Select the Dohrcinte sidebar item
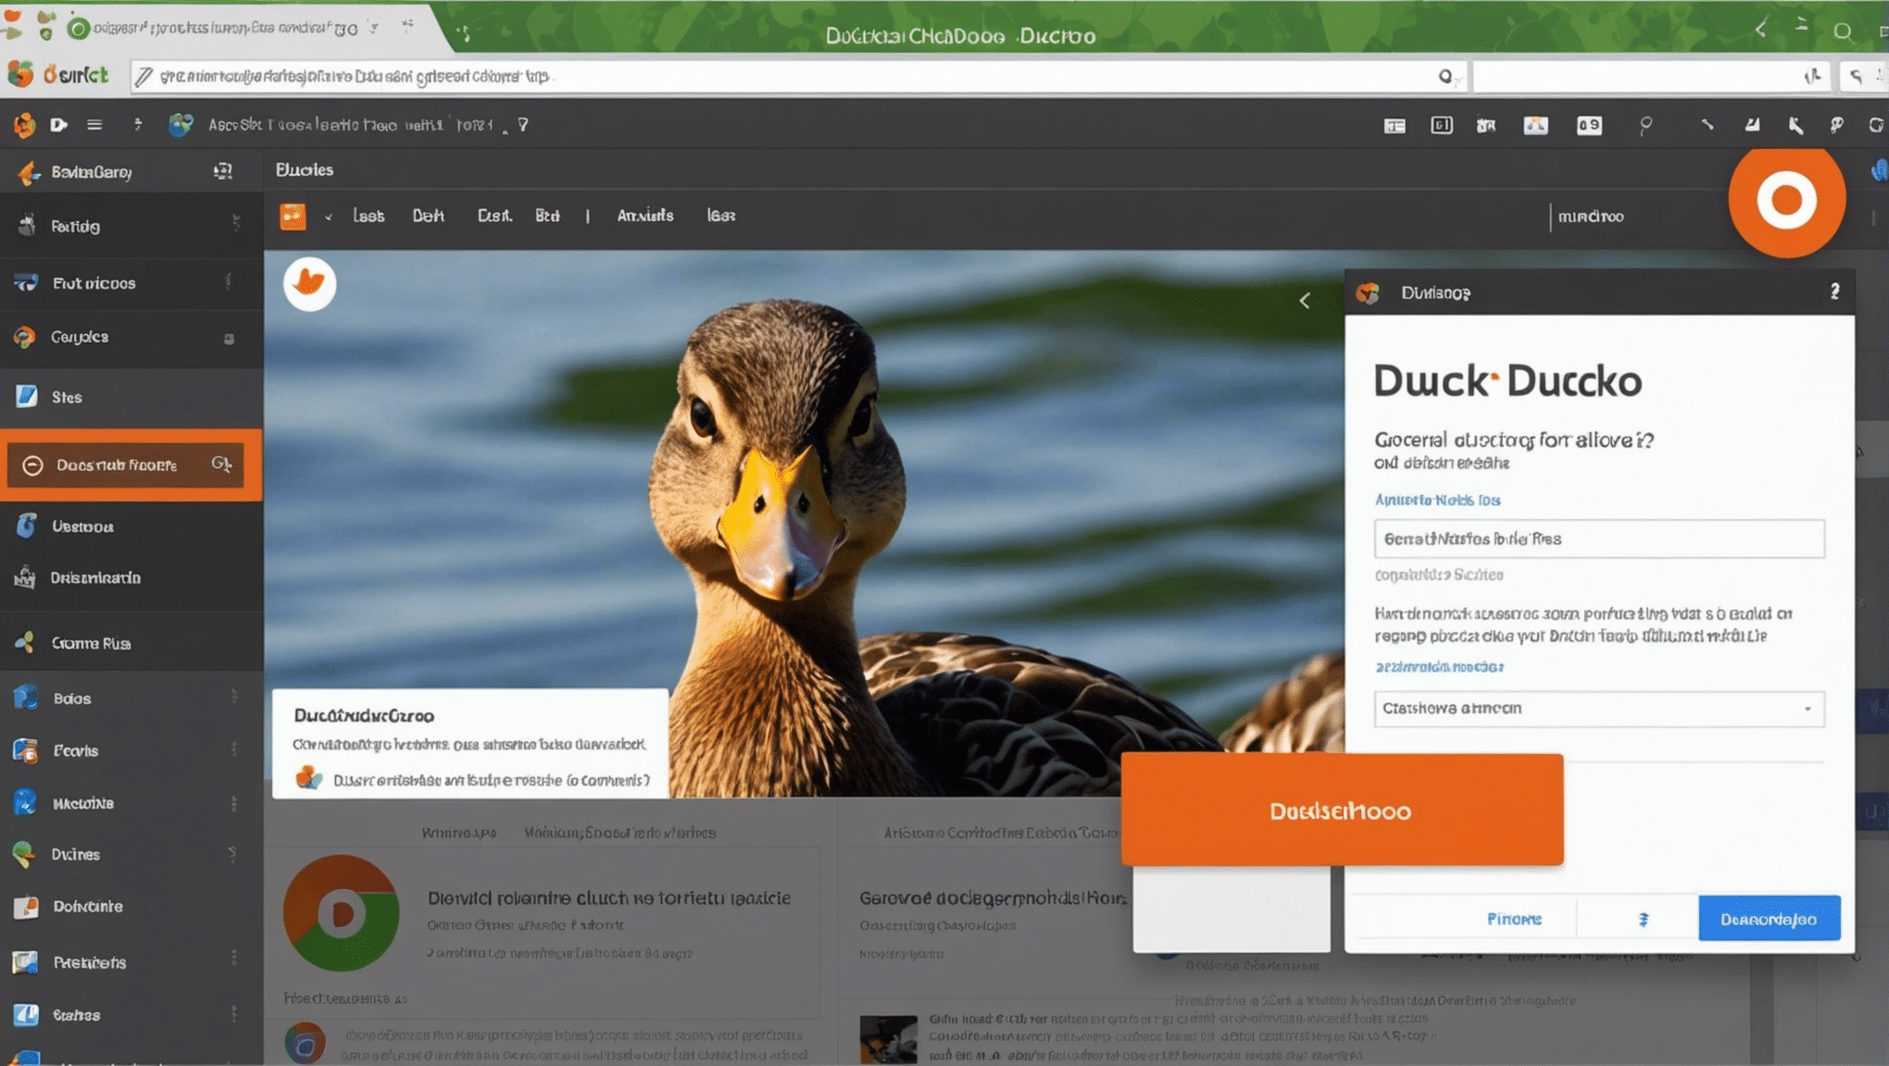Viewport: 1889px width, 1066px height. (x=131, y=907)
